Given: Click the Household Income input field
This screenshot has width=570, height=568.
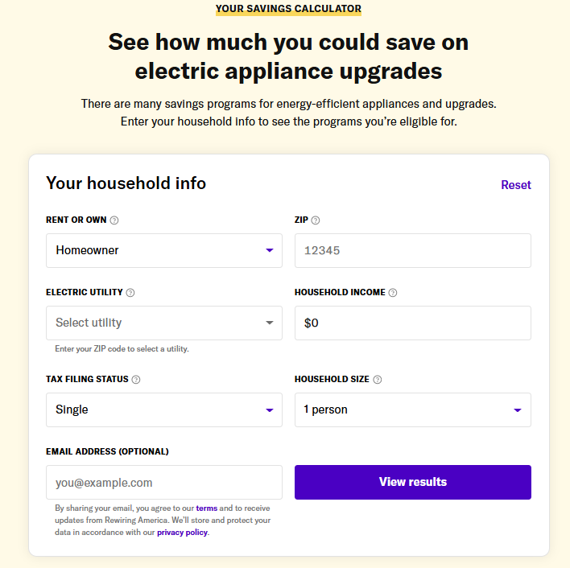Looking at the screenshot, I should 412,323.
